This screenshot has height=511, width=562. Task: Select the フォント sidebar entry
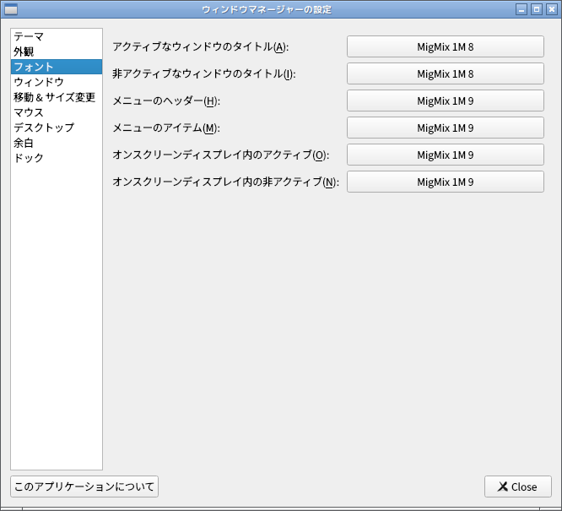57,67
